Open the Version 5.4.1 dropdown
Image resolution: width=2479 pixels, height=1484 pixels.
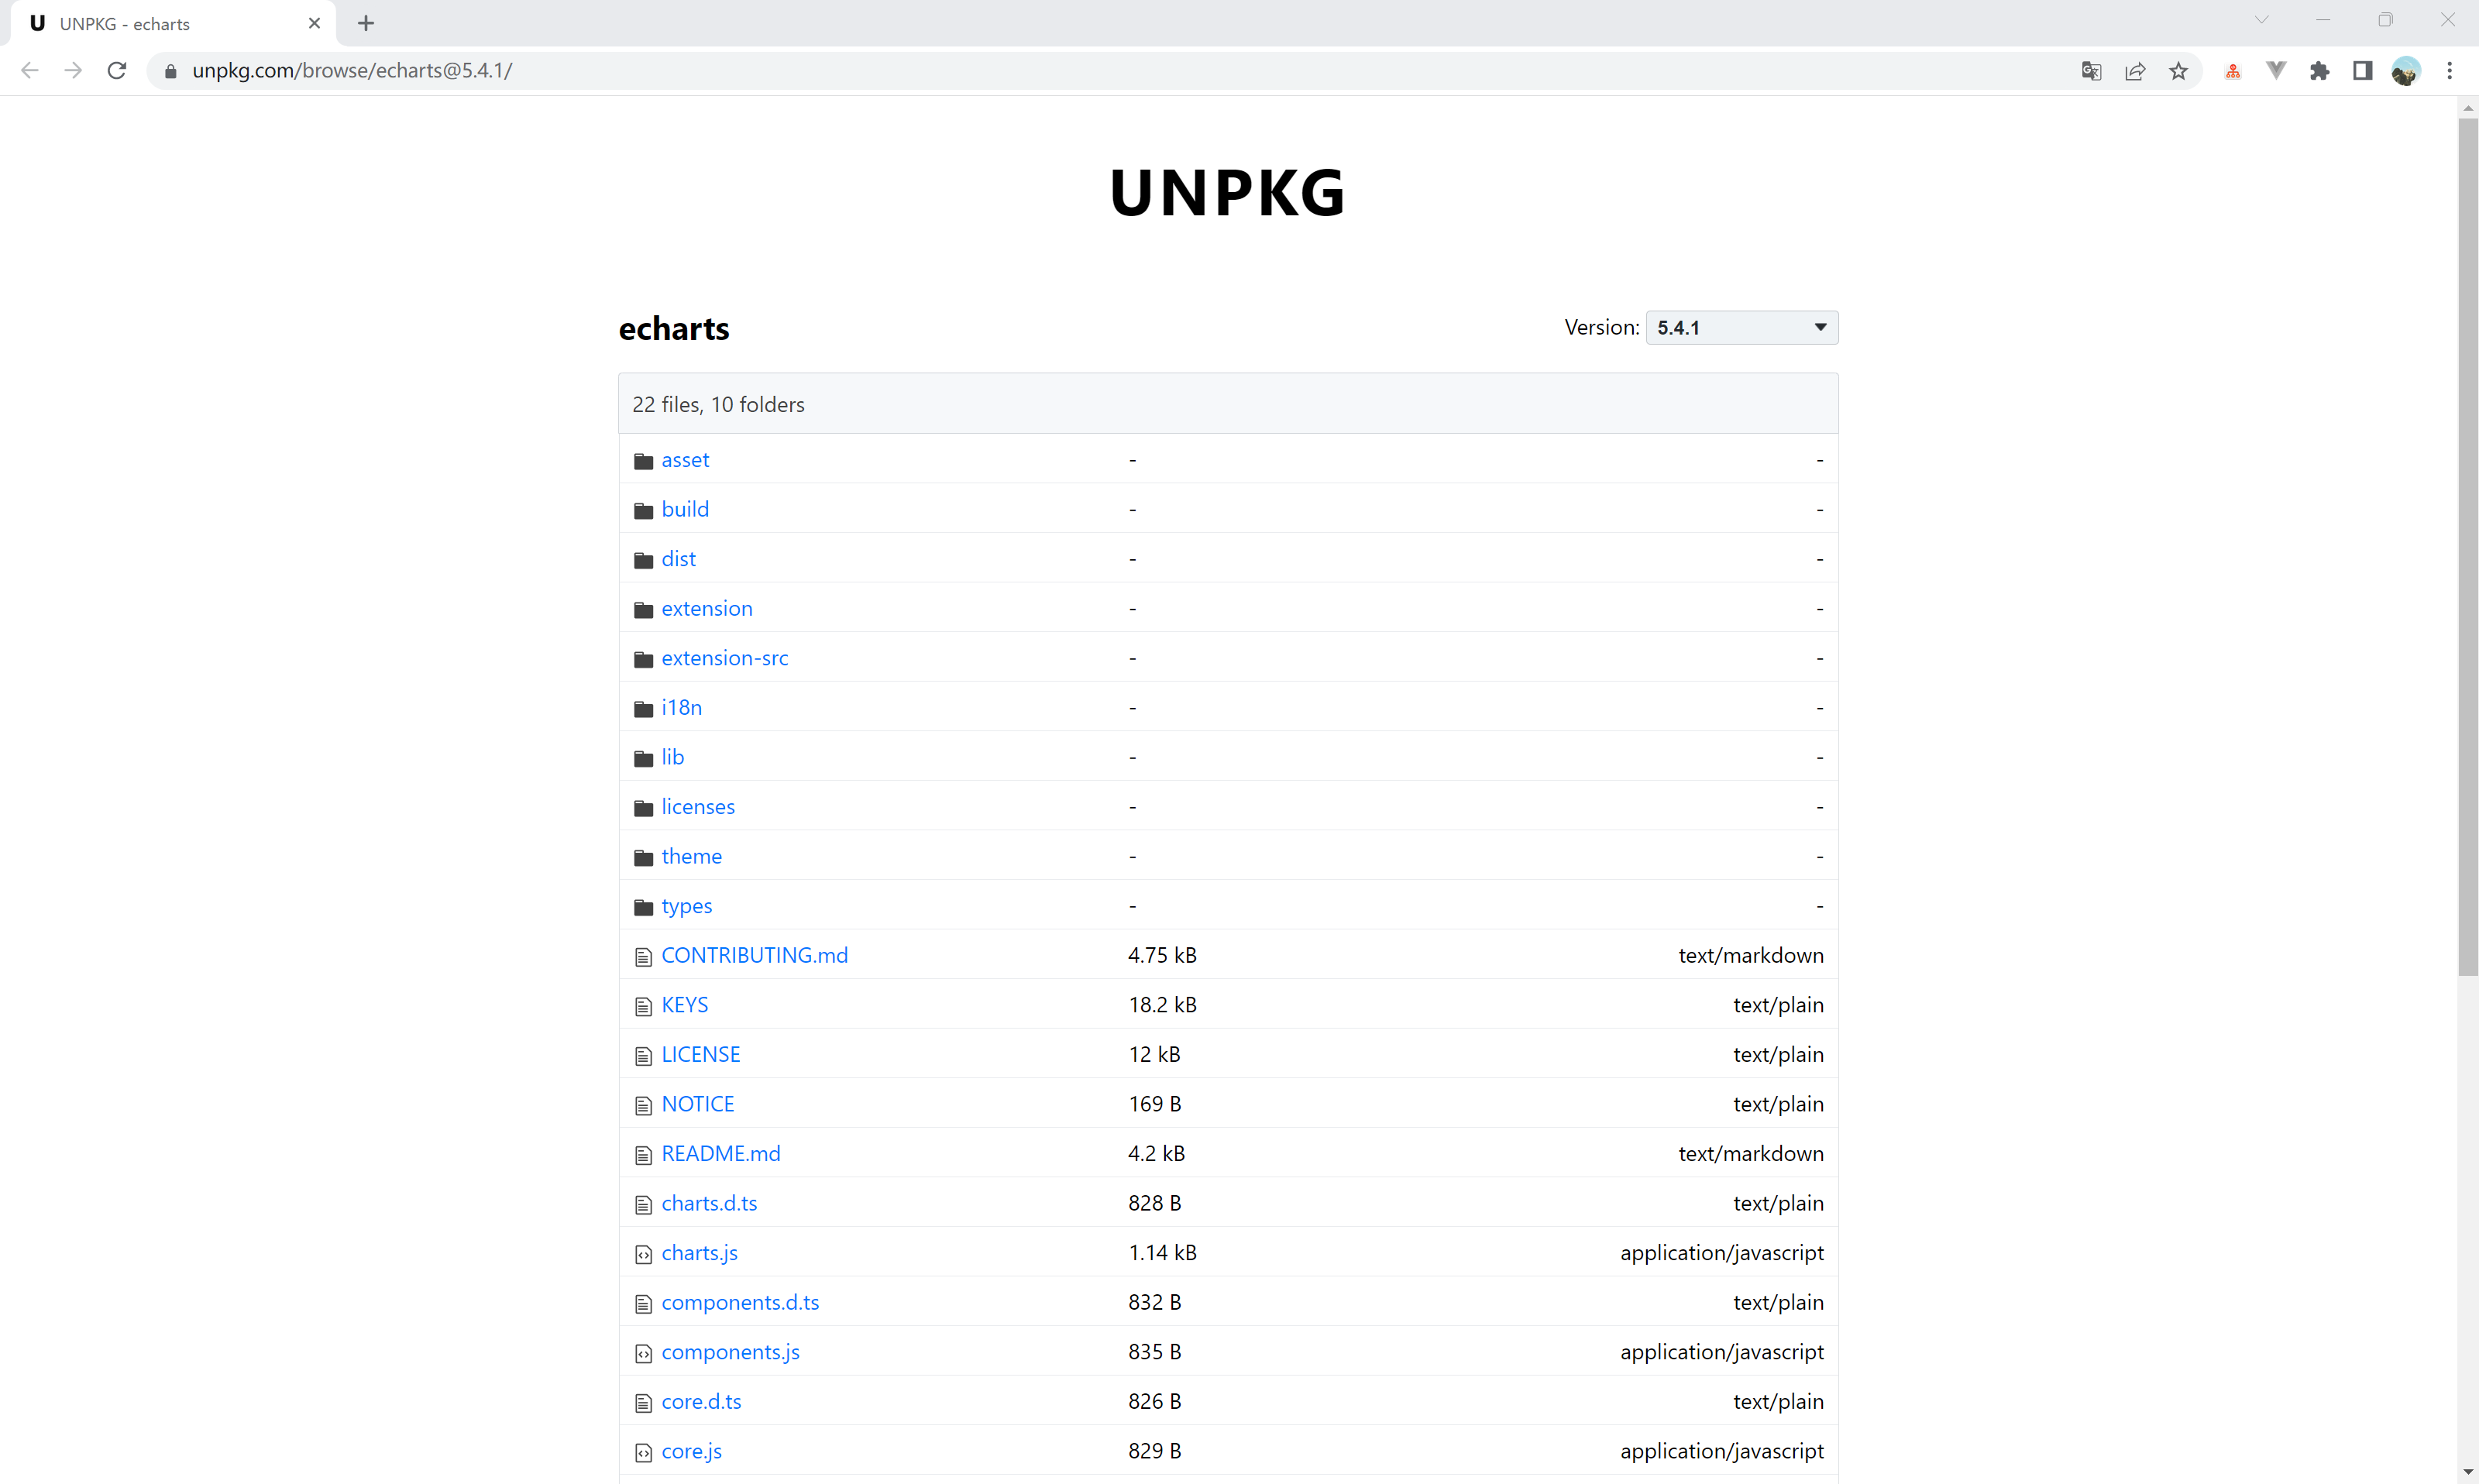point(1741,327)
